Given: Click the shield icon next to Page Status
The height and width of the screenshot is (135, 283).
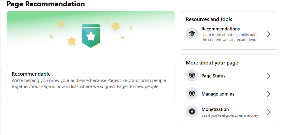Looking at the screenshot, I should [192, 76].
